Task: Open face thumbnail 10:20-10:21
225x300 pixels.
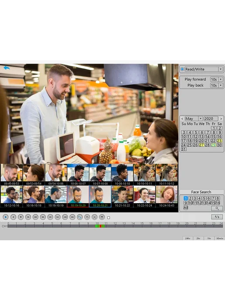Action: pos(100,197)
